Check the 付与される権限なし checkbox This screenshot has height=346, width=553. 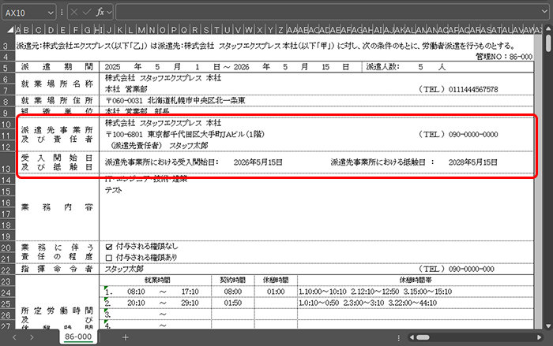tap(109, 247)
